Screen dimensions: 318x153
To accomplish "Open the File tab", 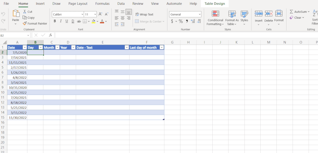I will tap(6, 3).
